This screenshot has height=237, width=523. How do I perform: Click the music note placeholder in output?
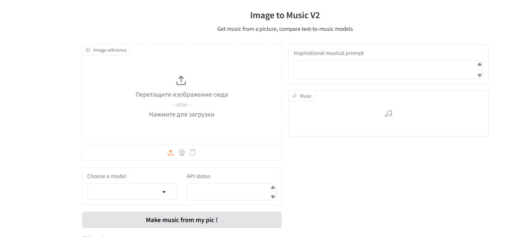[x=388, y=113]
